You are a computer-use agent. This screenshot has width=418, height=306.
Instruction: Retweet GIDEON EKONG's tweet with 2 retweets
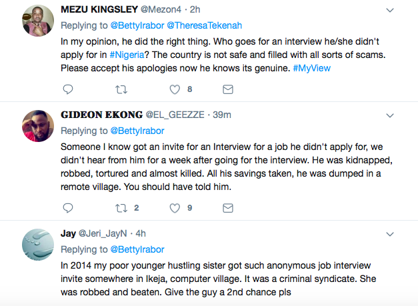point(121,208)
